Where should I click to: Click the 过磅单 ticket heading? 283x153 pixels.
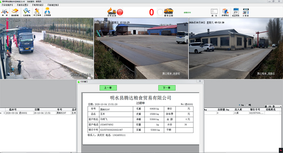(x=140, y=103)
